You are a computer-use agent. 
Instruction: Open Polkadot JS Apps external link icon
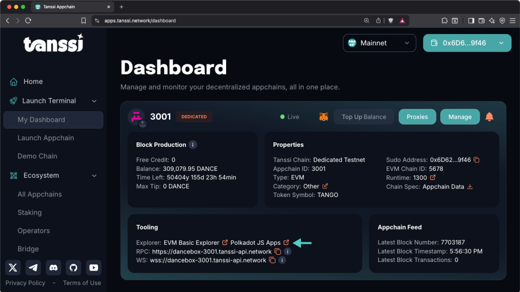(286, 243)
